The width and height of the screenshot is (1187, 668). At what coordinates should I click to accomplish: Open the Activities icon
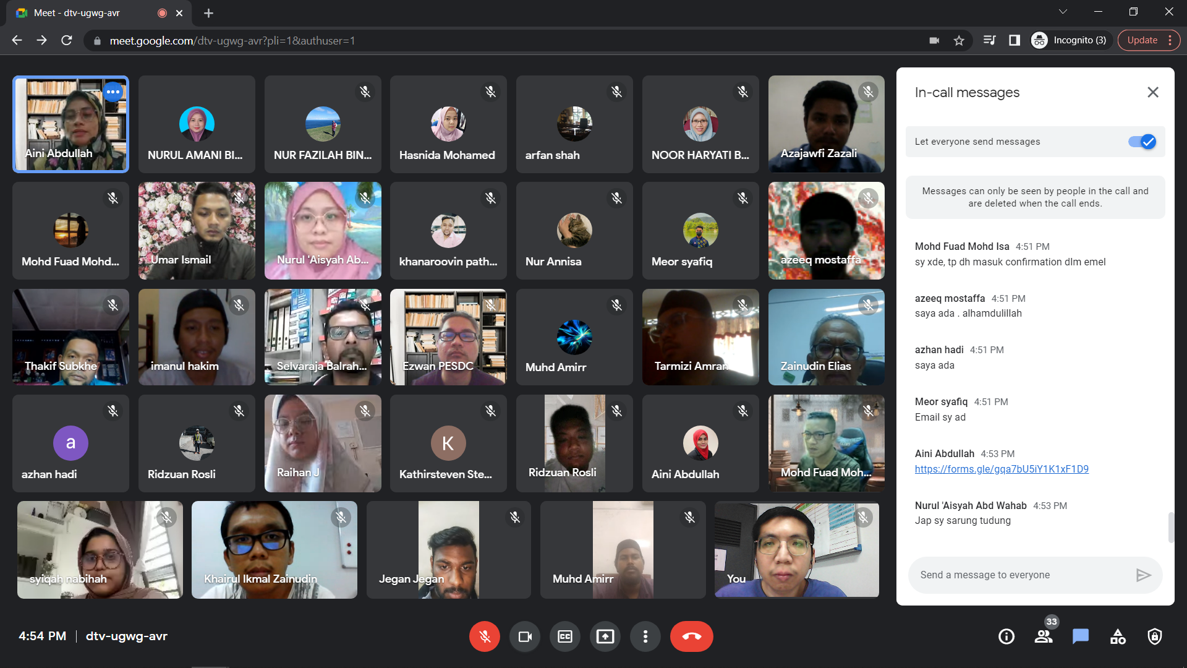click(x=1118, y=636)
